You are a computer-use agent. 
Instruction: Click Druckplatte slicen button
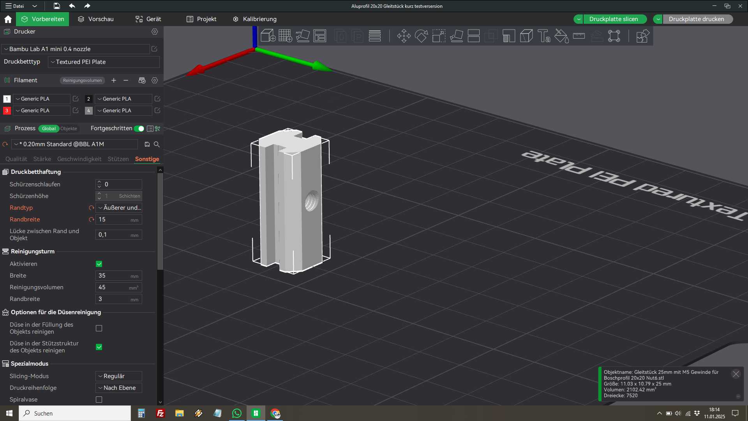pyautogui.click(x=614, y=19)
